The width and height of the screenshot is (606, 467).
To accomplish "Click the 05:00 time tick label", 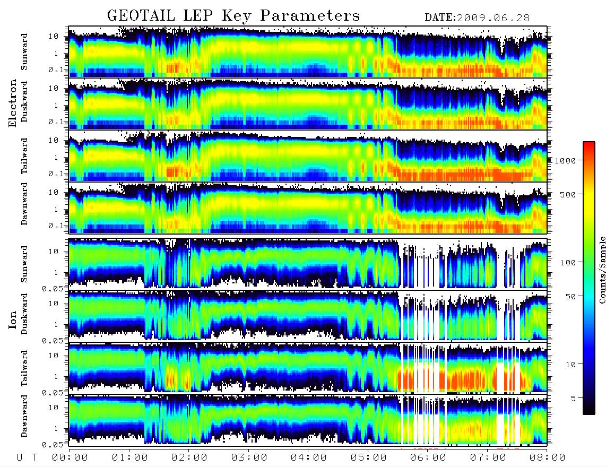I will pyautogui.click(x=369, y=458).
